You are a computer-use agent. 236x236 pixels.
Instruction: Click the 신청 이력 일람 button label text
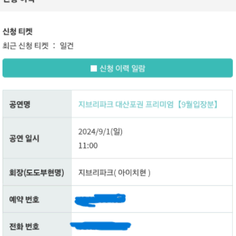[122, 69]
